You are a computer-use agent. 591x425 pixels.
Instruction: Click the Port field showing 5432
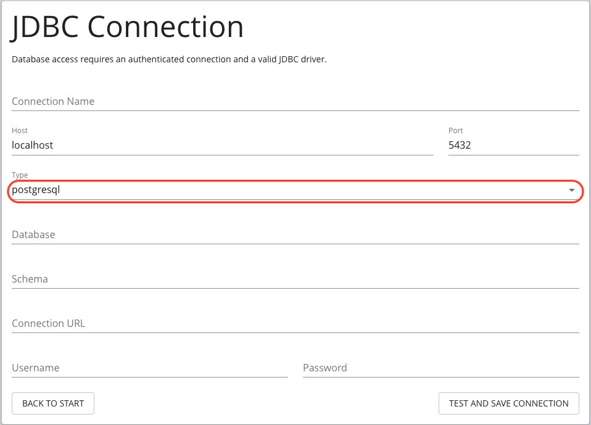point(513,145)
